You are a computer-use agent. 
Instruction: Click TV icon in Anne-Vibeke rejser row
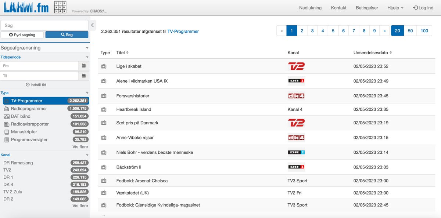(104, 138)
